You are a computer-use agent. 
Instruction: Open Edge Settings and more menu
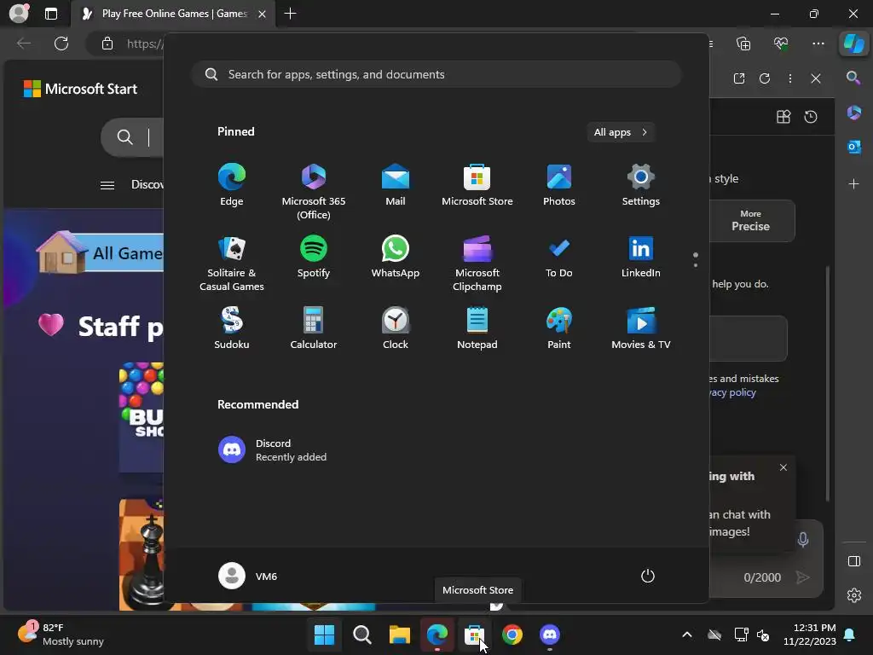tap(818, 43)
